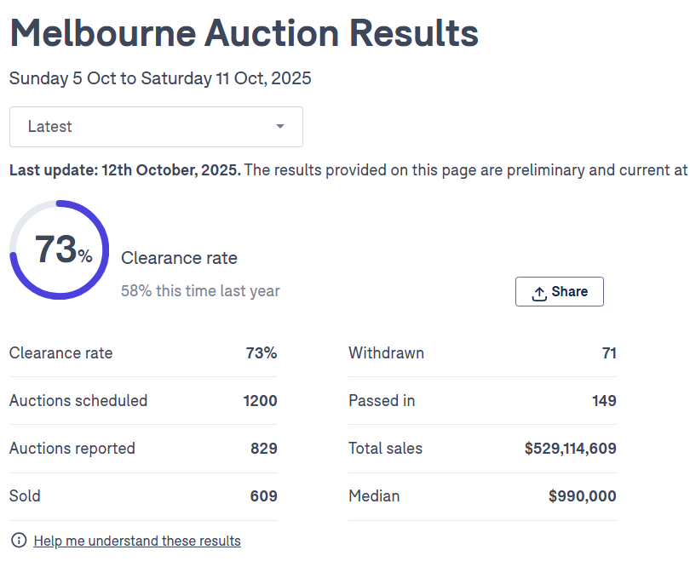Click the Passed in count 149
The height and width of the screenshot is (567, 690).
click(604, 401)
